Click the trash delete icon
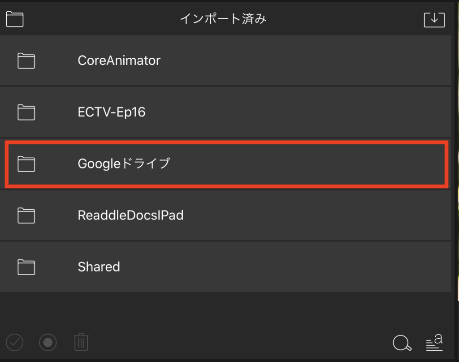The width and height of the screenshot is (459, 362). [81, 343]
